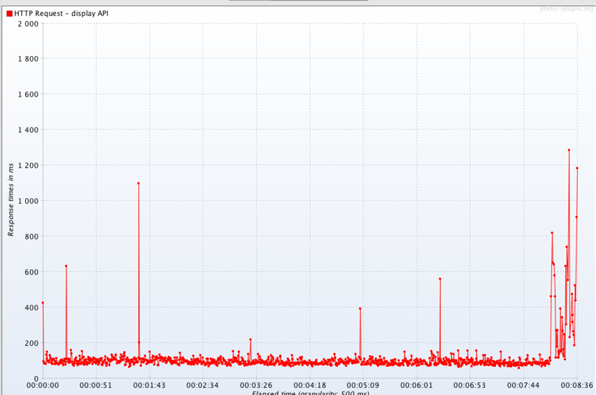Click the '1 200' y-axis label

tap(28, 165)
